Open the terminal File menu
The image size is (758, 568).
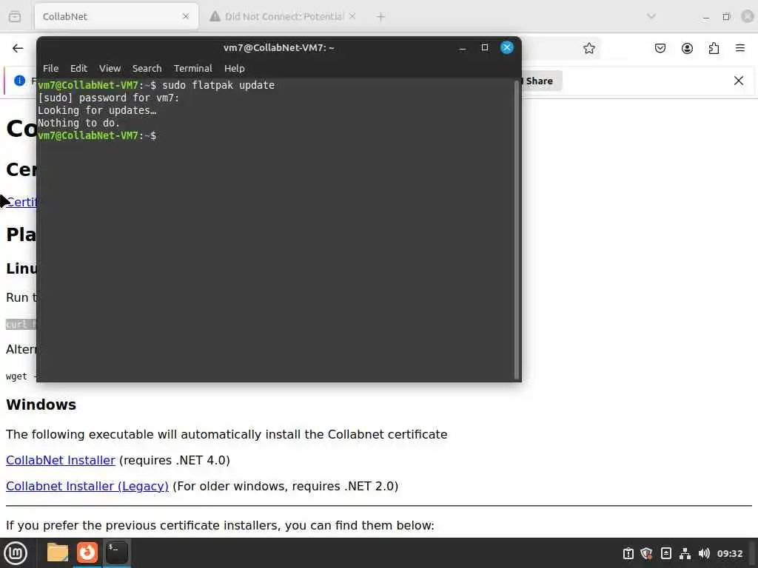pos(50,69)
